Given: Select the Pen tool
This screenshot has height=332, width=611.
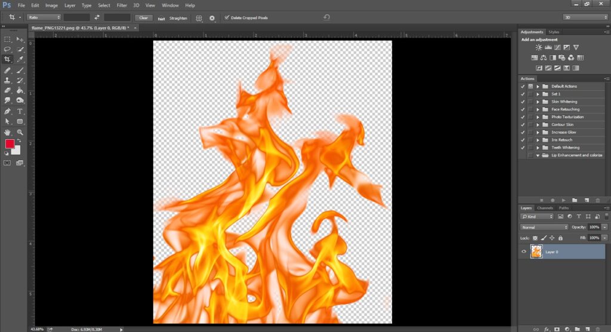Looking at the screenshot, I should [7, 112].
